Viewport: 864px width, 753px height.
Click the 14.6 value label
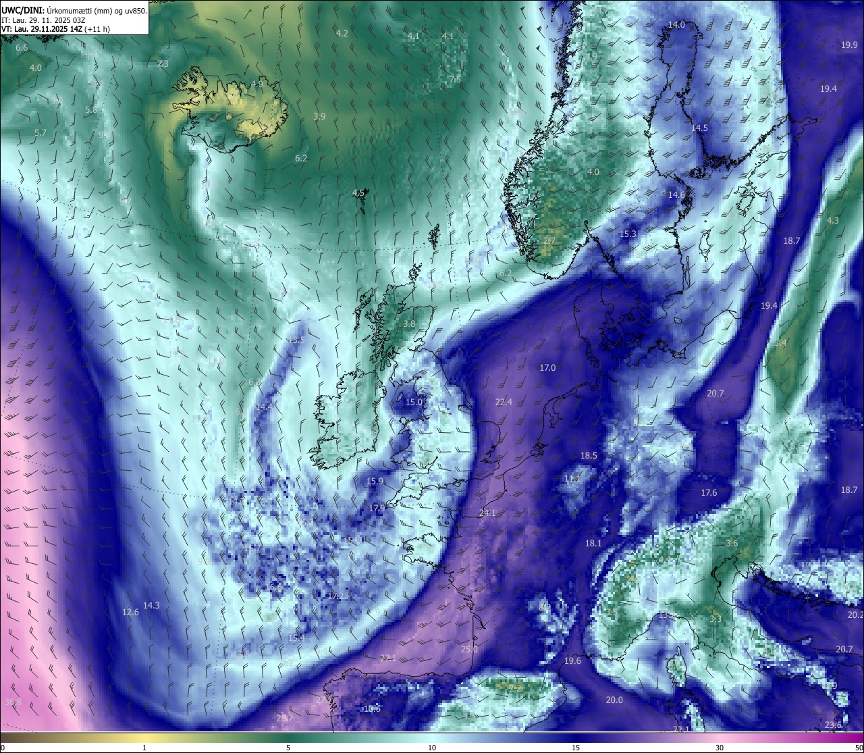(x=676, y=194)
